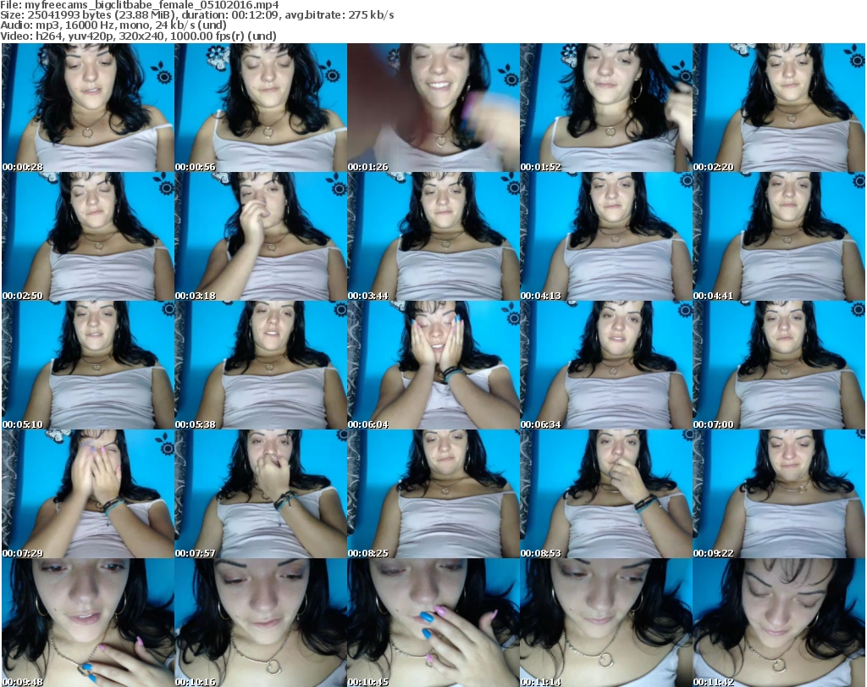The width and height of the screenshot is (867, 687).
Task: Click the 'File:' name line in the header
Action: 140,5
